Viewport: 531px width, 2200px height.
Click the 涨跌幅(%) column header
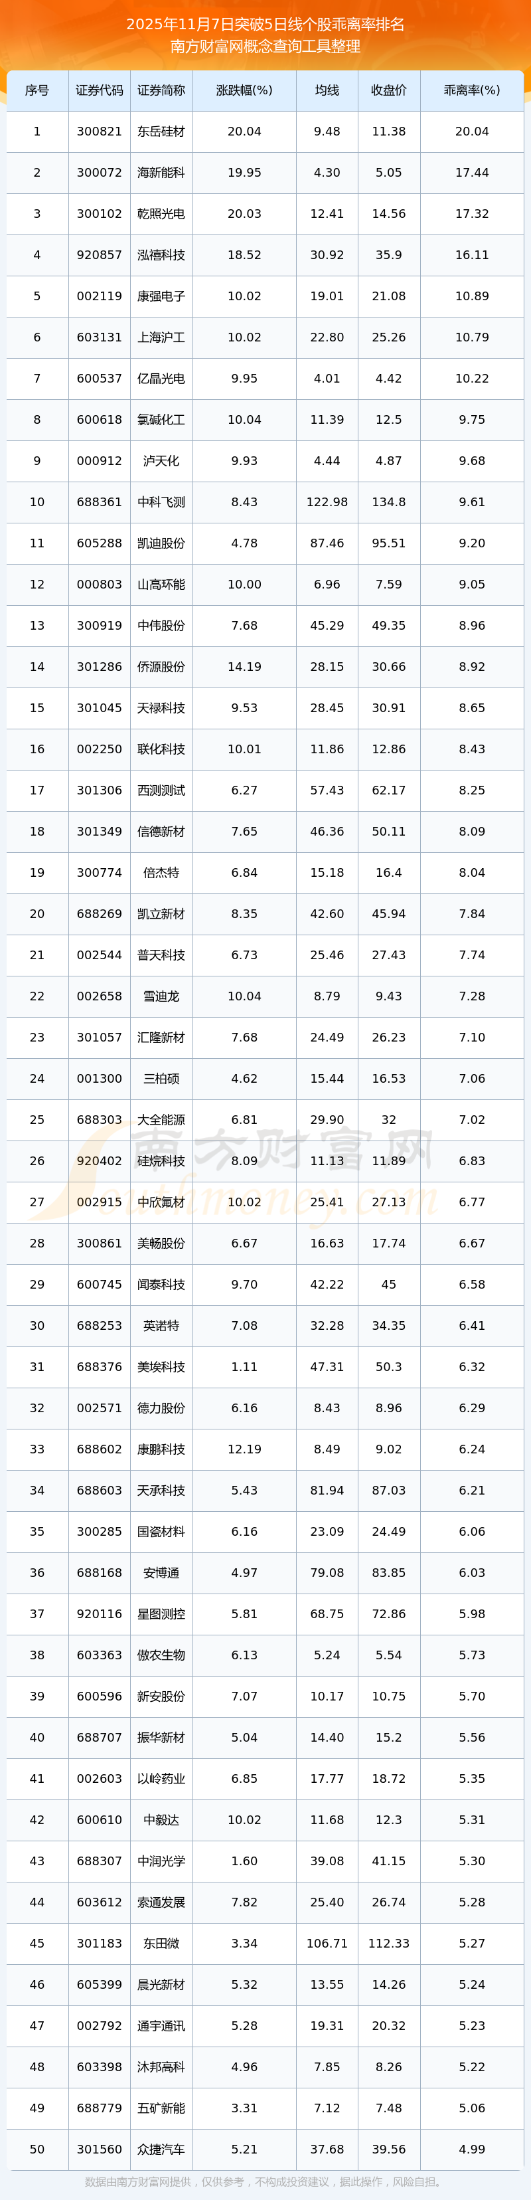(244, 90)
